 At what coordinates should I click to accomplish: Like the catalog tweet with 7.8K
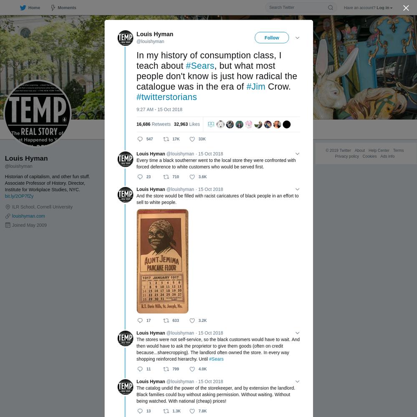coord(192,411)
